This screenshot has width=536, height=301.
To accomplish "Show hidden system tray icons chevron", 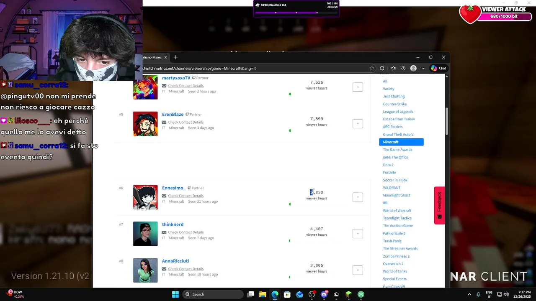I will [x=469, y=294].
